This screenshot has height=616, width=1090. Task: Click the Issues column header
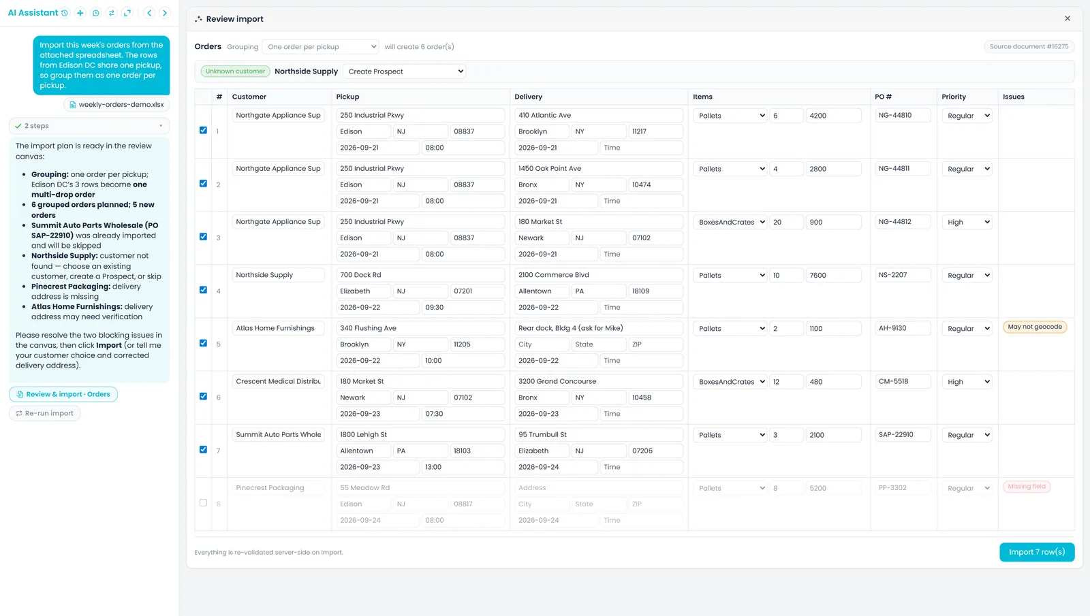click(x=1014, y=97)
